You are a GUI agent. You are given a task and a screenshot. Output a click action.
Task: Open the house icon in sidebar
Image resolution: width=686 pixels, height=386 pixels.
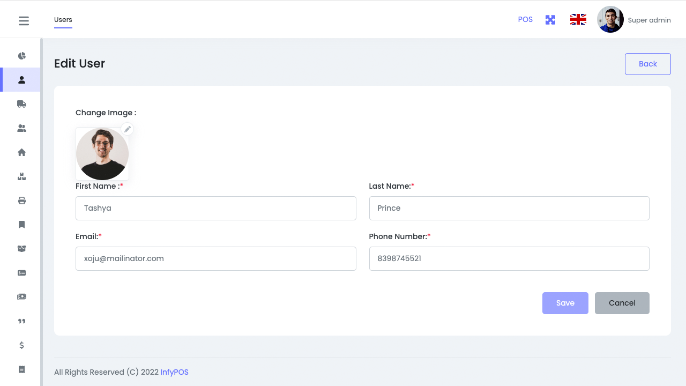[21, 152]
